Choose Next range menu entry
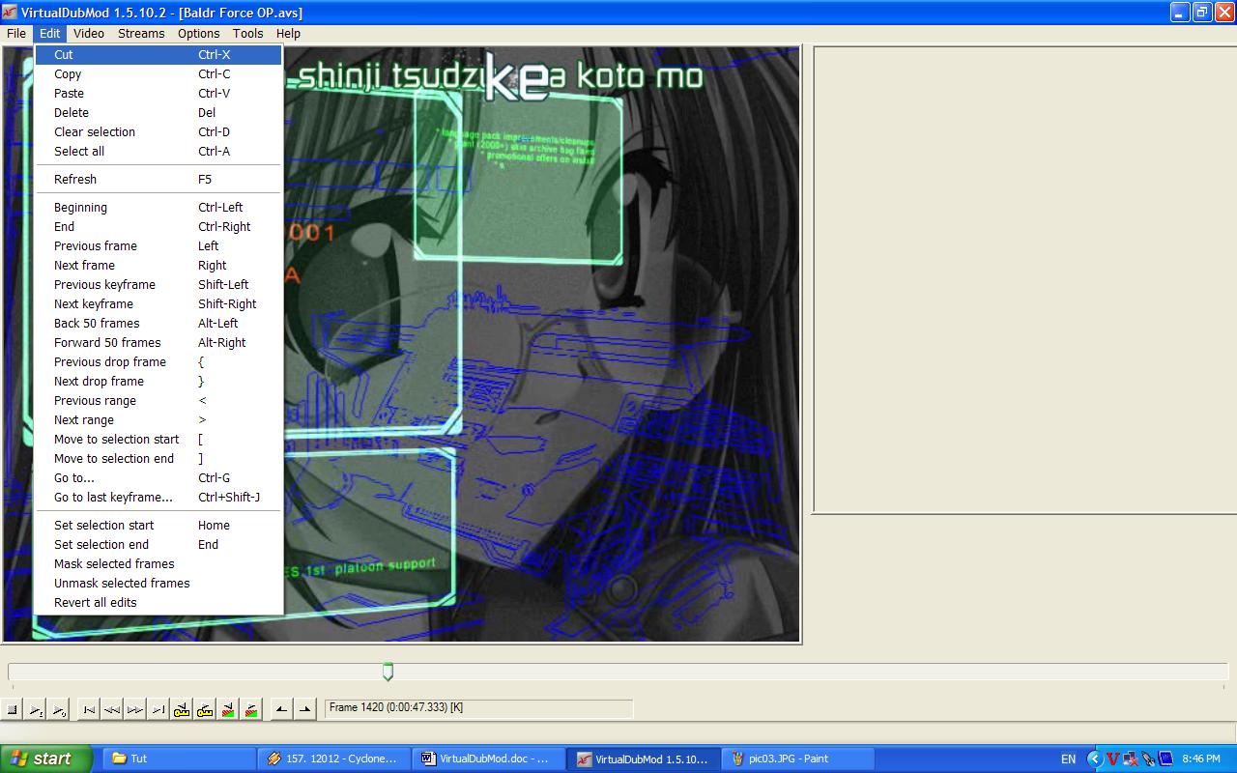Image resolution: width=1237 pixels, height=773 pixels. pos(158,420)
